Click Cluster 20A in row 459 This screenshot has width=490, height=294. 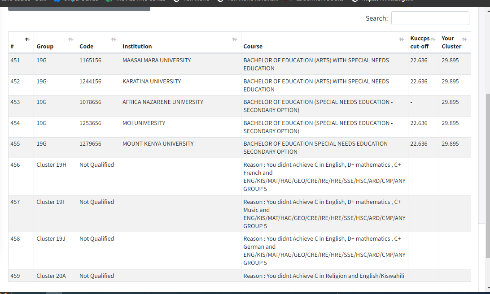(51, 276)
